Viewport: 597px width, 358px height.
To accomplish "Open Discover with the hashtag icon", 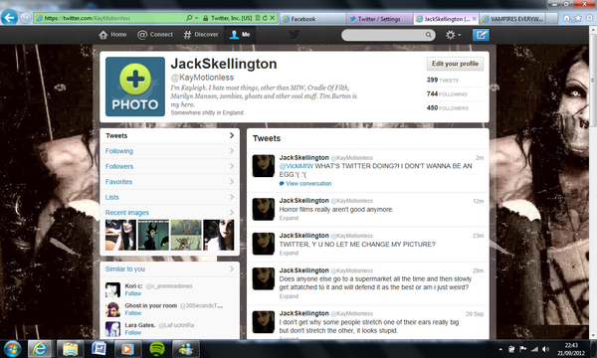I will (x=201, y=35).
